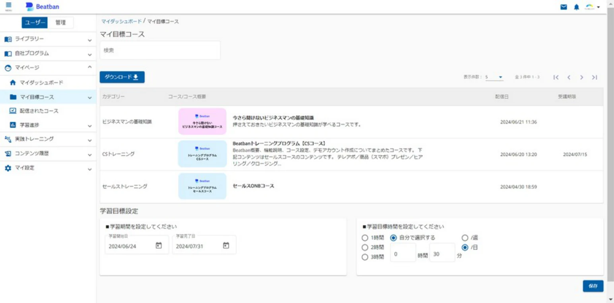Open the notification bell icon
The height and width of the screenshot is (303, 614).
click(x=576, y=7)
